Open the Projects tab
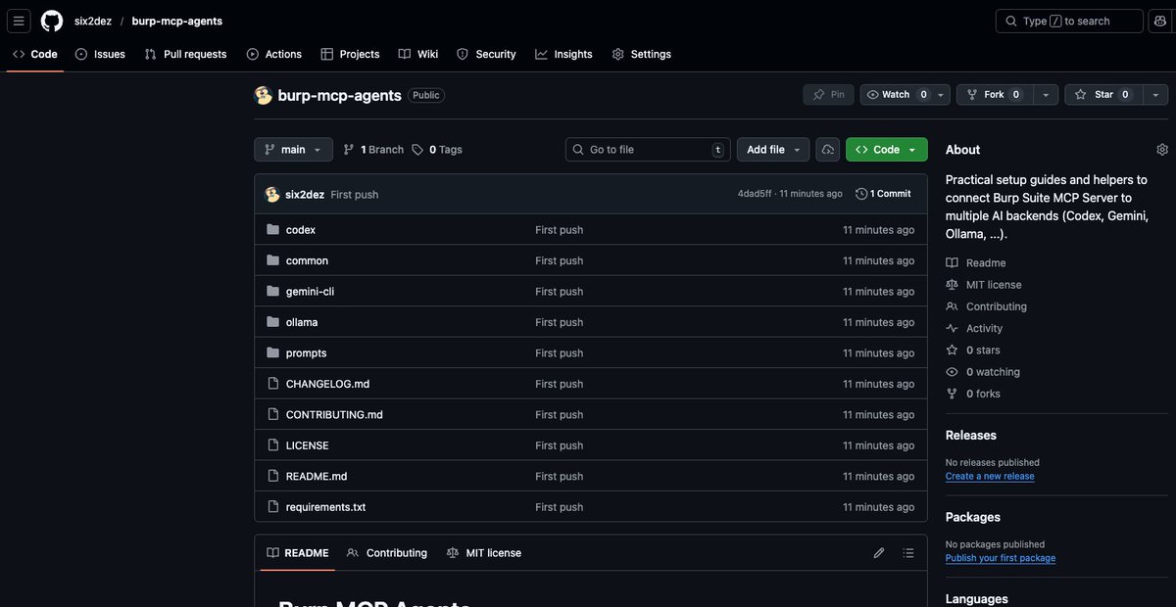The image size is (1176, 607). (x=350, y=54)
